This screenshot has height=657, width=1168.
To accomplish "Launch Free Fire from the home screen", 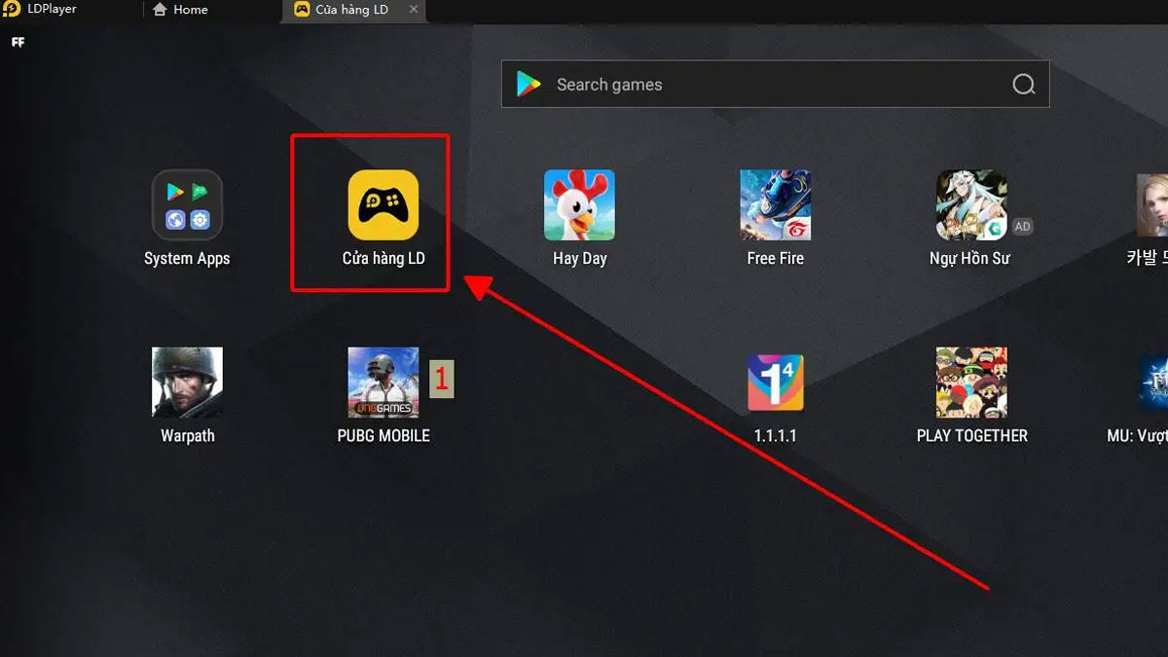I will (x=775, y=205).
